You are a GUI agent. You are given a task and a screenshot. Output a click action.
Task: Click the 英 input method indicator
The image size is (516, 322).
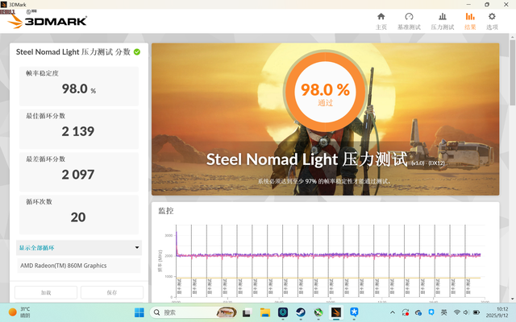click(443, 312)
